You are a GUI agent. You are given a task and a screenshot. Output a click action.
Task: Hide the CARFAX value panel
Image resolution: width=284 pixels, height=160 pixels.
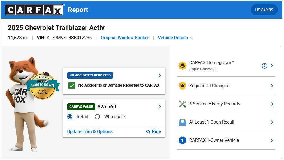click(x=153, y=132)
